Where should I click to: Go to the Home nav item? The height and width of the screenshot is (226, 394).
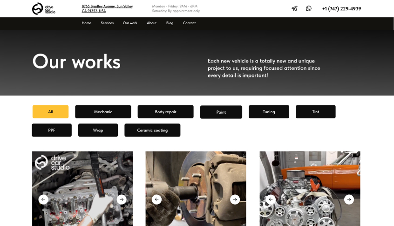click(87, 23)
